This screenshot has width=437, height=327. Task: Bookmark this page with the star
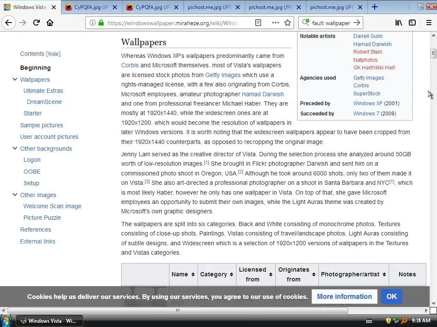[x=288, y=23]
